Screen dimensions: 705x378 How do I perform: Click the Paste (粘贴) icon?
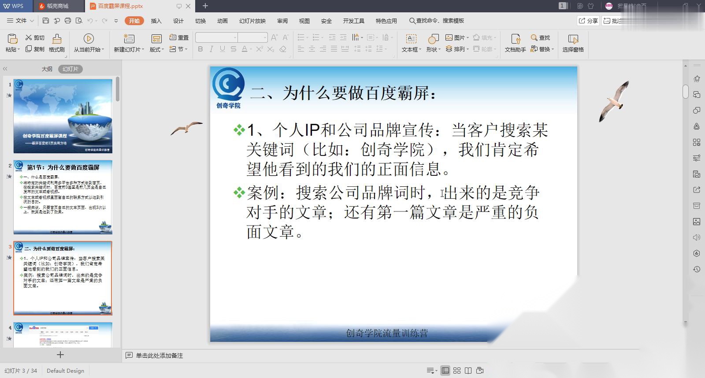(12, 38)
